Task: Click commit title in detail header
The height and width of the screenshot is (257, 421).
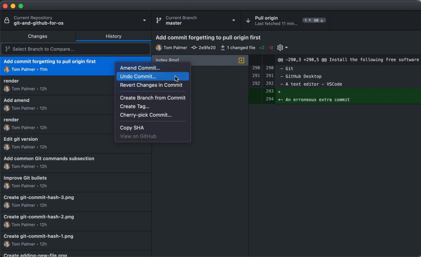Action: [x=208, y=37]
